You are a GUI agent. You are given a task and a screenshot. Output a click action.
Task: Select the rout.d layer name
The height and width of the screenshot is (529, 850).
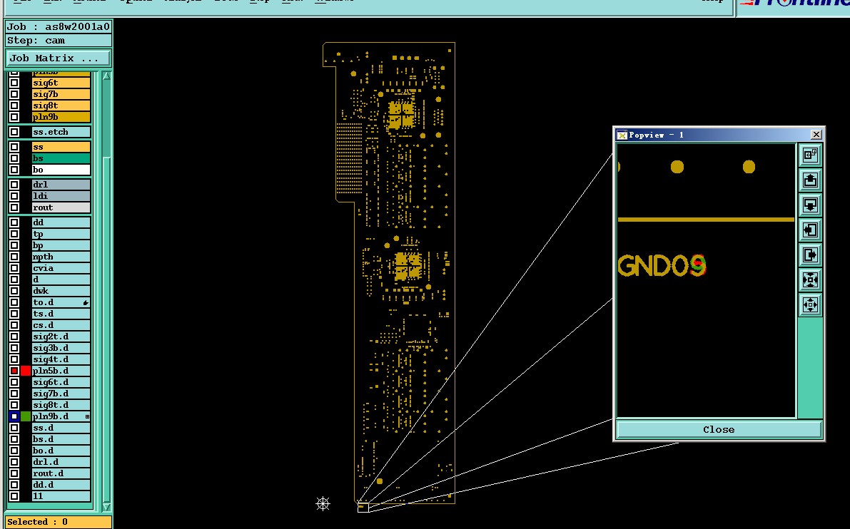click(61, 473)
